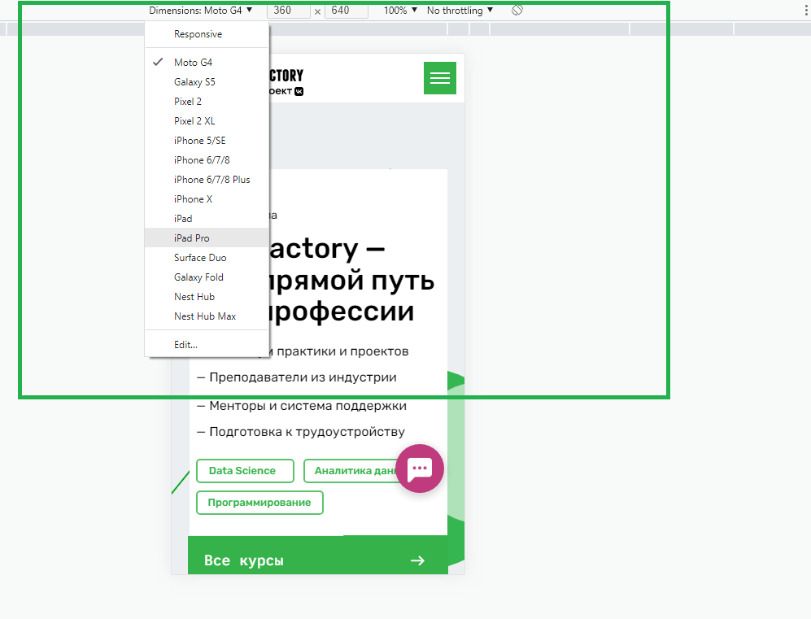
Task: Click the viewport height field showing 640
Action: tap(345, 11)
